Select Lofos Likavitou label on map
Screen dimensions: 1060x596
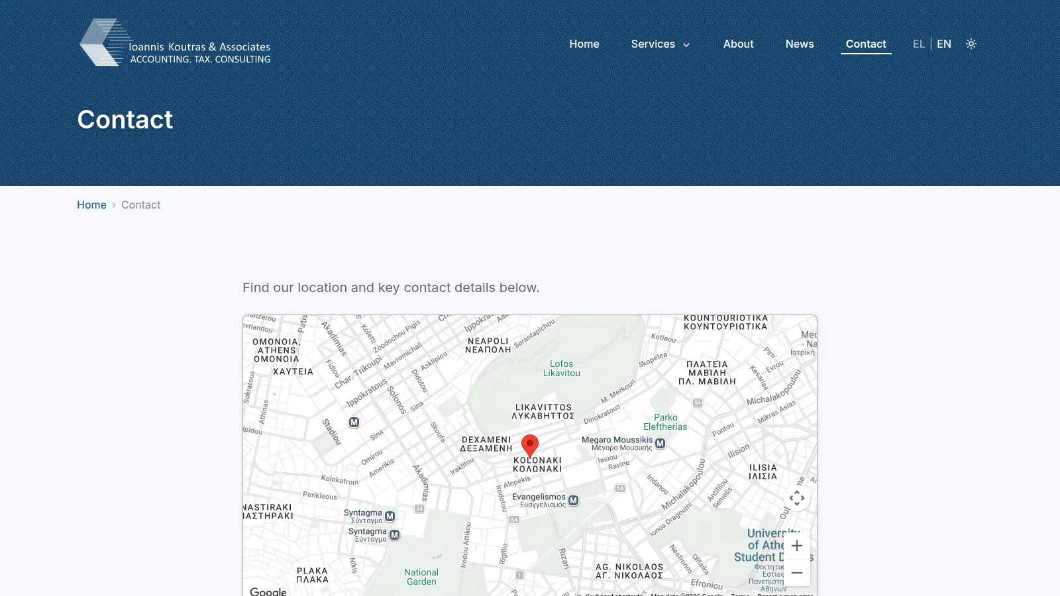click(562, 368)
